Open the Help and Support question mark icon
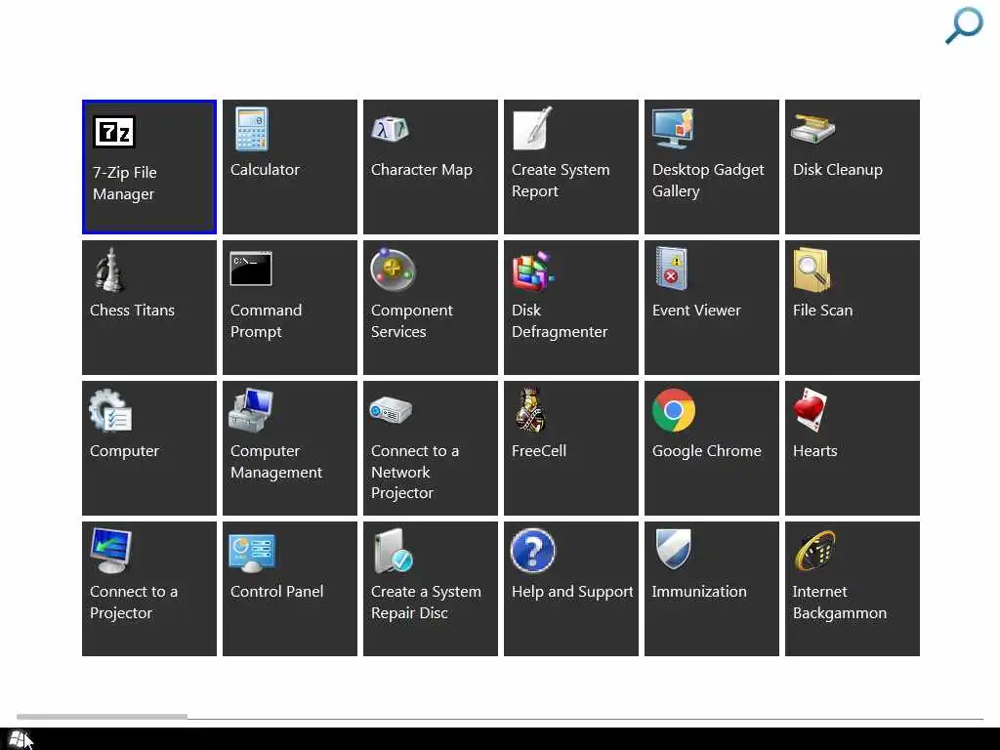1000x750 pixels. [x=533, y=551]
